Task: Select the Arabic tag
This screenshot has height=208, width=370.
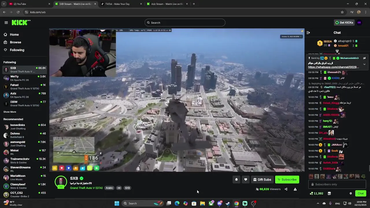Action: [110, 188]
